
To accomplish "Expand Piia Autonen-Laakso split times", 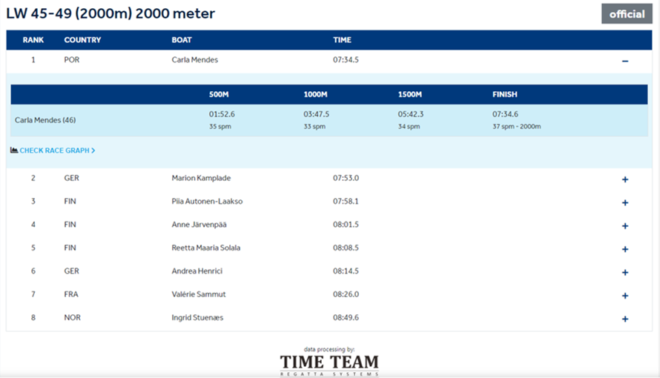I will point(624,202).
